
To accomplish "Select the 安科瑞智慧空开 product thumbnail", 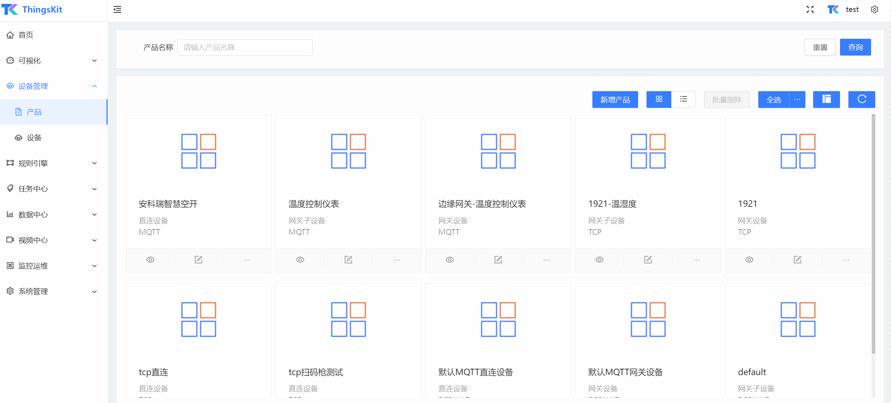I will 198,151.
